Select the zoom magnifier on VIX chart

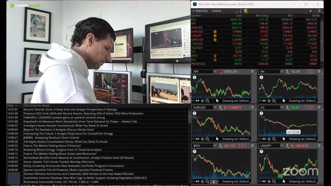click(x=274, y=101)
